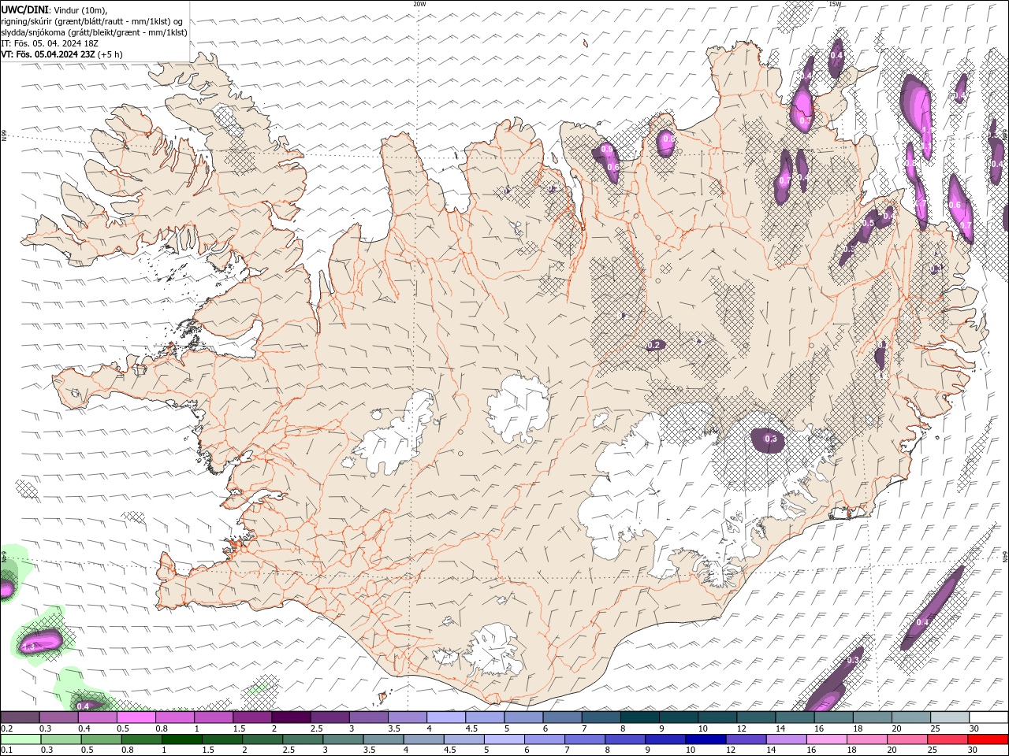Viewport: 1009px width, 756px height.
Task: Click the bottom legend blue swatch at 8
Action: (625, 739)
